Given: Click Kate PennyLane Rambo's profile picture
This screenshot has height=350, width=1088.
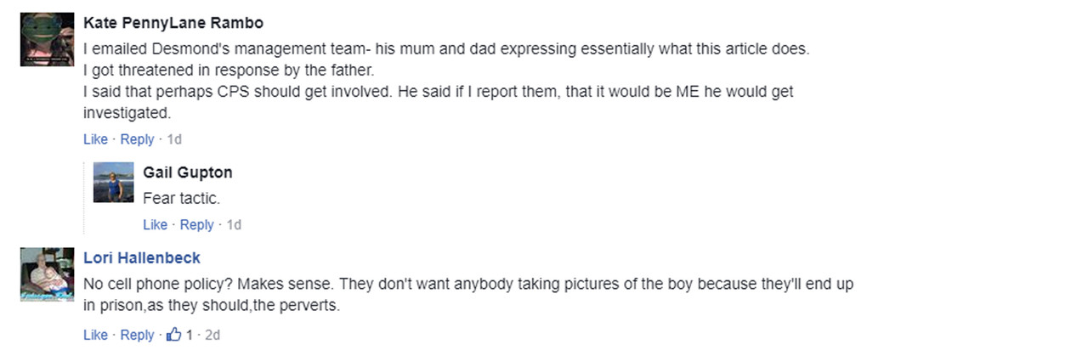Looking at the screenshot, I should (x=47, y=39).
